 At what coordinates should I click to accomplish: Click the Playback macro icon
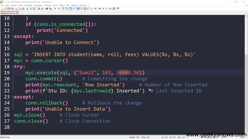[107, 8]
